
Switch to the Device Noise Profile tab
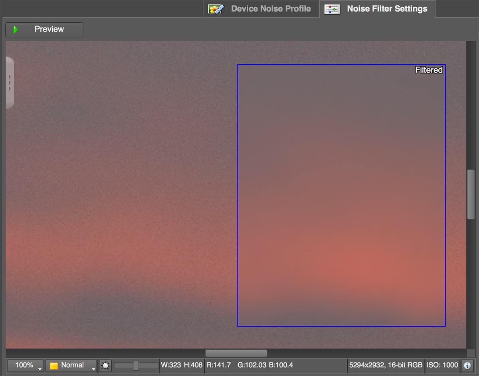click(x=261, y=9)
